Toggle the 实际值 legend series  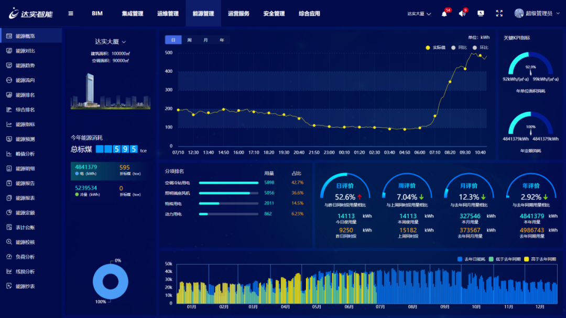(x=436, y=48)
